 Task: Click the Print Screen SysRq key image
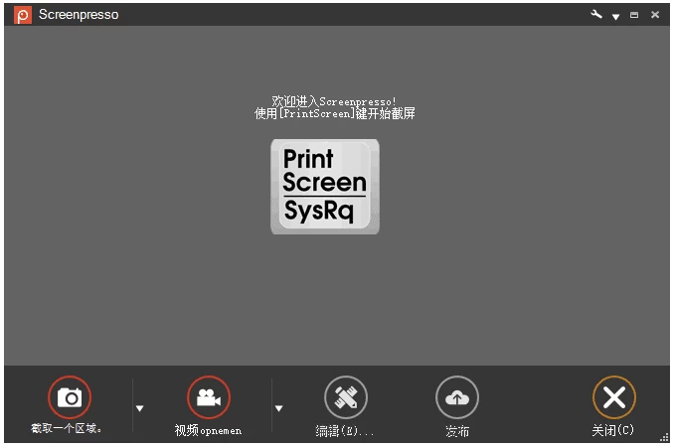[324, 186]
